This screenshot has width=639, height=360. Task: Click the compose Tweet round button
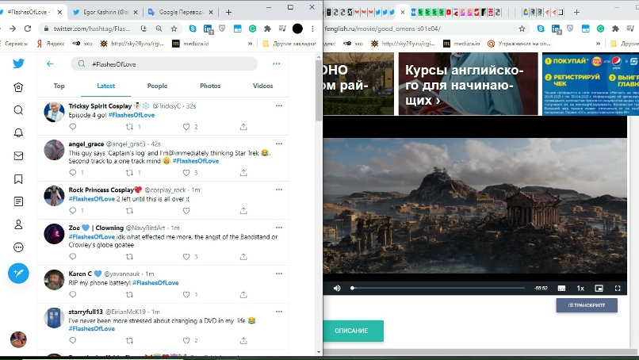tap(18, 274)
